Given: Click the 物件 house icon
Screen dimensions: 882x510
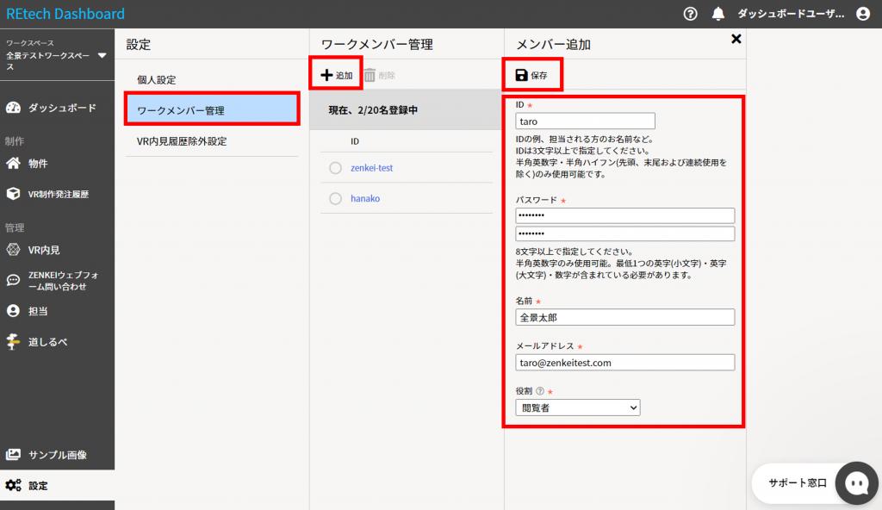Looking at the screenshot, I should (13, 163).
